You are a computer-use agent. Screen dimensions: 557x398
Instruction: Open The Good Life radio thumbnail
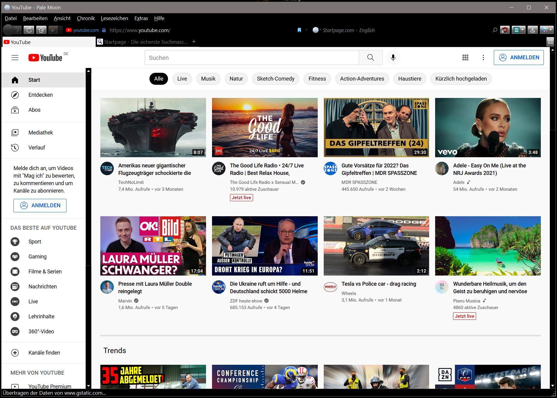(x=265, y=128)
